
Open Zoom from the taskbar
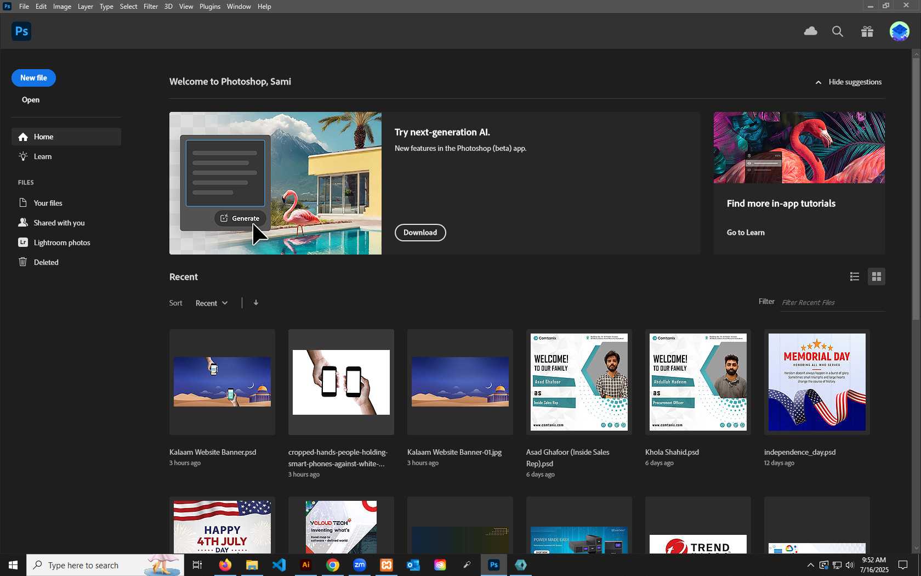click(x=360, y=565)
